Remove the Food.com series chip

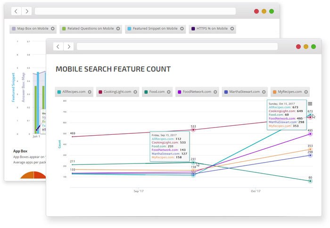tap(168, 92)
